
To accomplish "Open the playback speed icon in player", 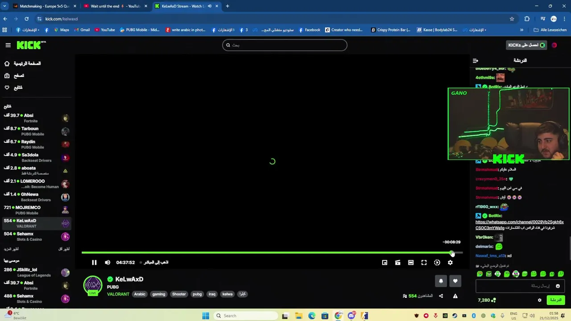I will (437, 263).
